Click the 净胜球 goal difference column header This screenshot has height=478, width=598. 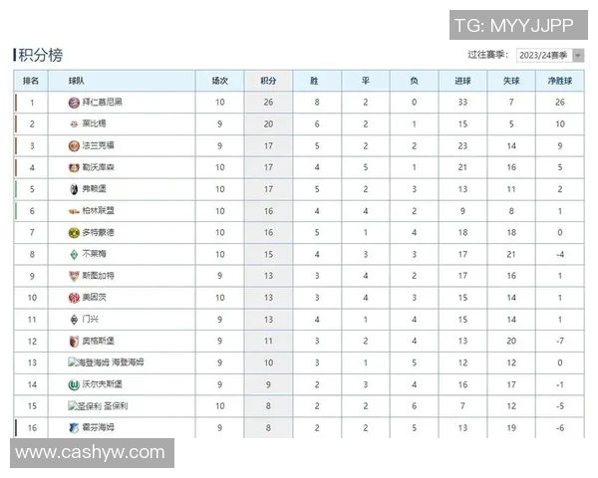(560, 81)
